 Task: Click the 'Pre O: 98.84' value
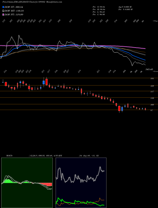[x=99, y=7]
